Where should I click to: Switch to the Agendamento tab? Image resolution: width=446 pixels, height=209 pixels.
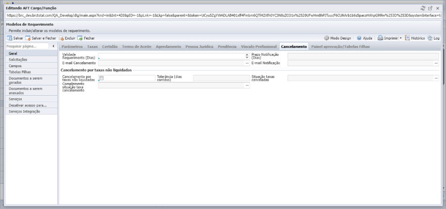tap(168, 46)
